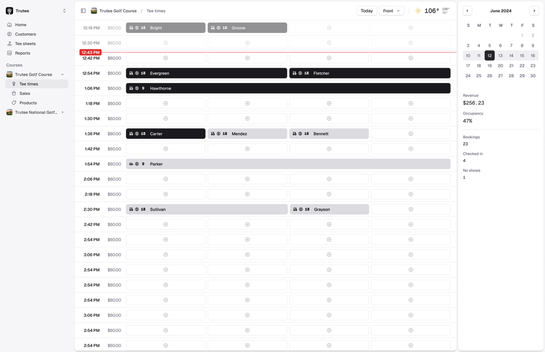The height and width of the screenshot is (352, 545).
Task: Open the Reports menu item
Action: click(37, 53)
